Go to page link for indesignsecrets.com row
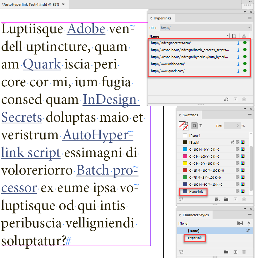 [238, 43]
